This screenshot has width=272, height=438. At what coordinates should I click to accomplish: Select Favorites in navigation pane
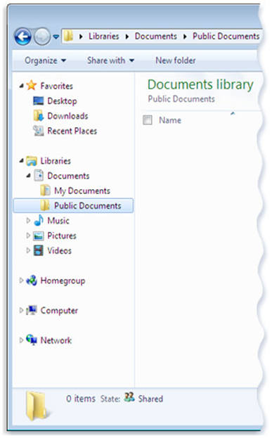tap(57, 86)
